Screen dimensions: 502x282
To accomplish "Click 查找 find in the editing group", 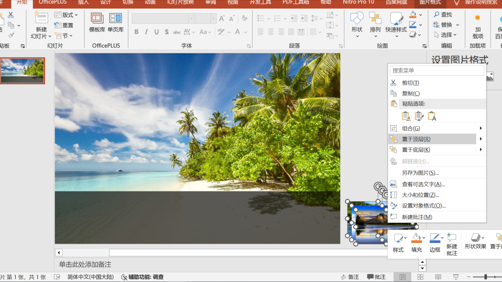I will point(443,14).
